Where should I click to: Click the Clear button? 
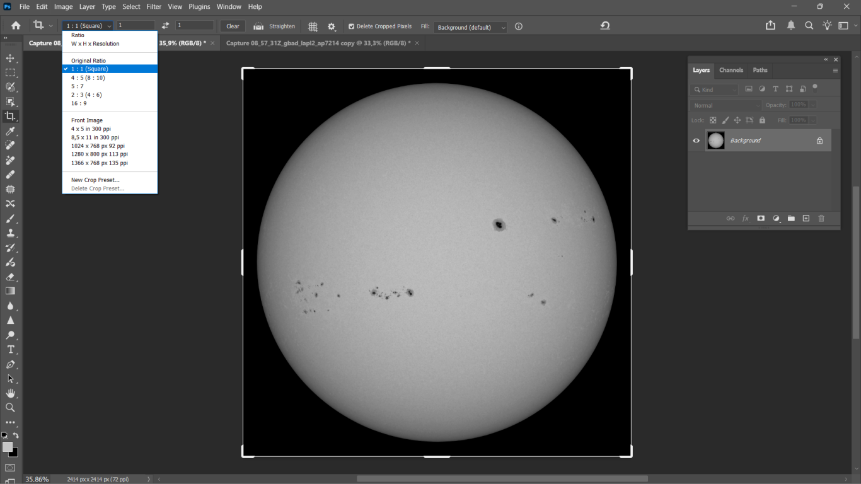(x=233, y=26)
